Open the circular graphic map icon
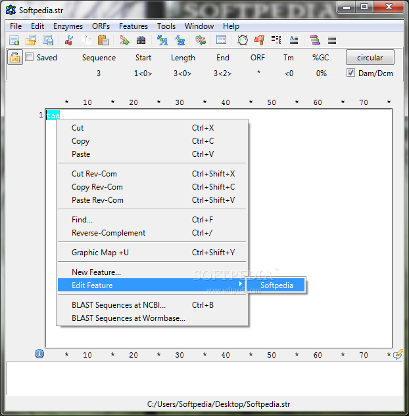Screen dimensions: 409x416 click(x=243, y=40)
